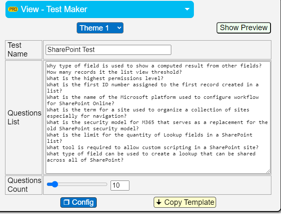Click the Microsoft platform workflow question
The image size is (281, 214).
point(153,100)
